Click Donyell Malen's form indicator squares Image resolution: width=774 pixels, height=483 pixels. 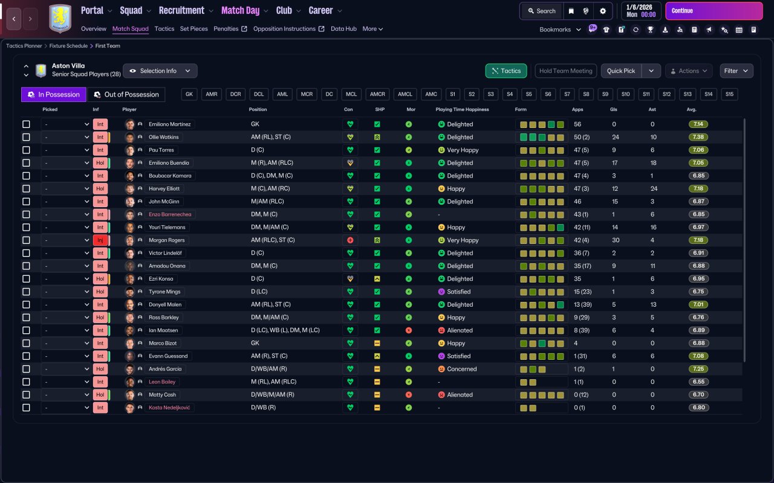[542, 305]
